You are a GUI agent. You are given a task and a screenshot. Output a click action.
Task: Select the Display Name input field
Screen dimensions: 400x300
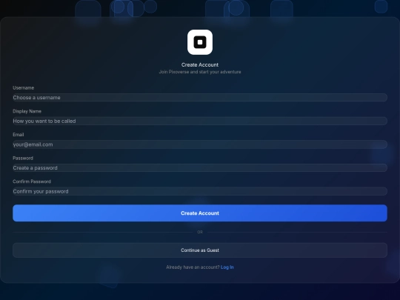[x=200, y=121]
